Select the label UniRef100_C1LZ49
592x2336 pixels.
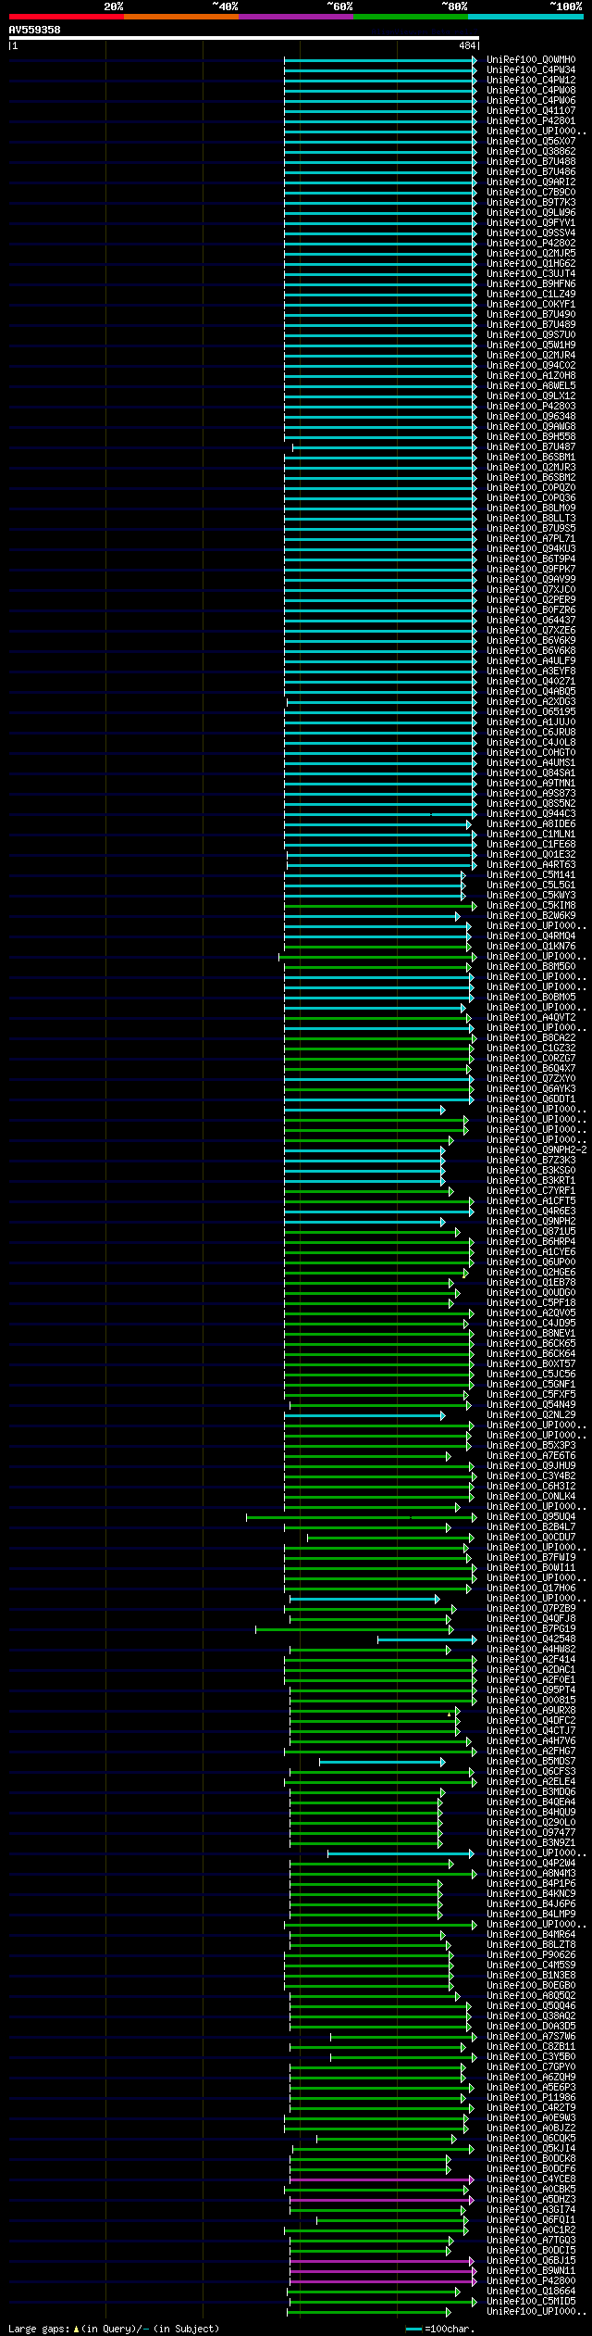point(531,294)
